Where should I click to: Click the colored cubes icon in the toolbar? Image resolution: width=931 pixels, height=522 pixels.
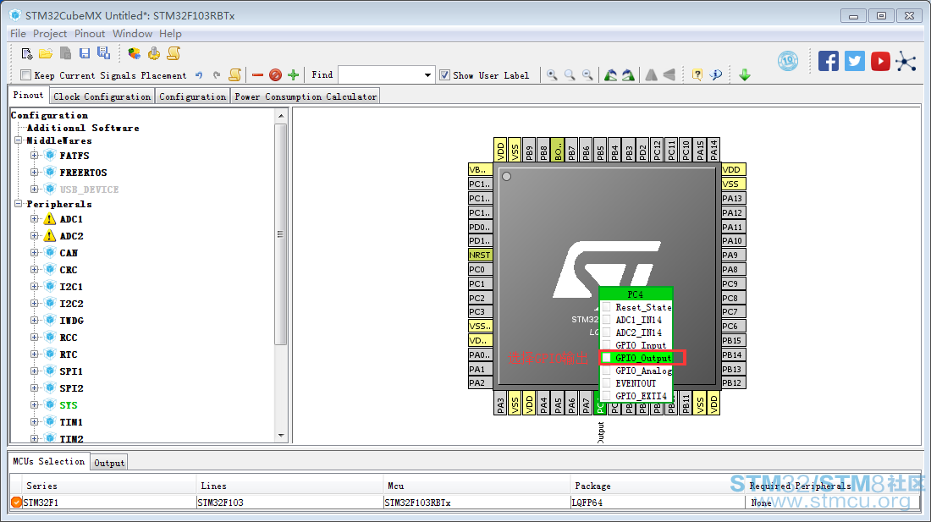click(135, 53)
